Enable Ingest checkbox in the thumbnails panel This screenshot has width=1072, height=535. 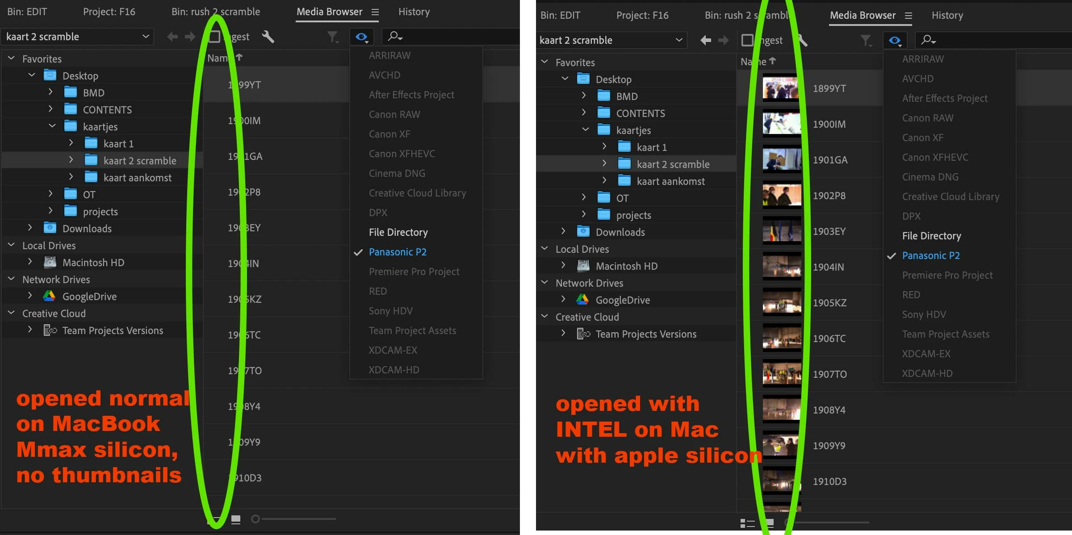pos(747,40)
